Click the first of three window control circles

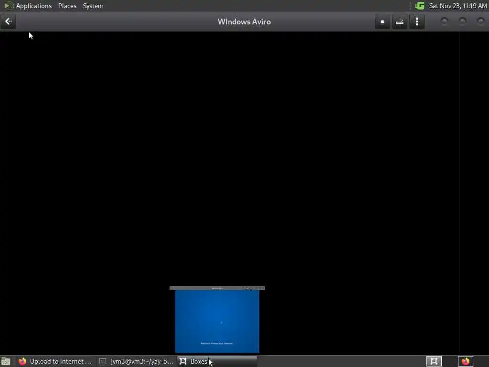[x=445, y=22]
